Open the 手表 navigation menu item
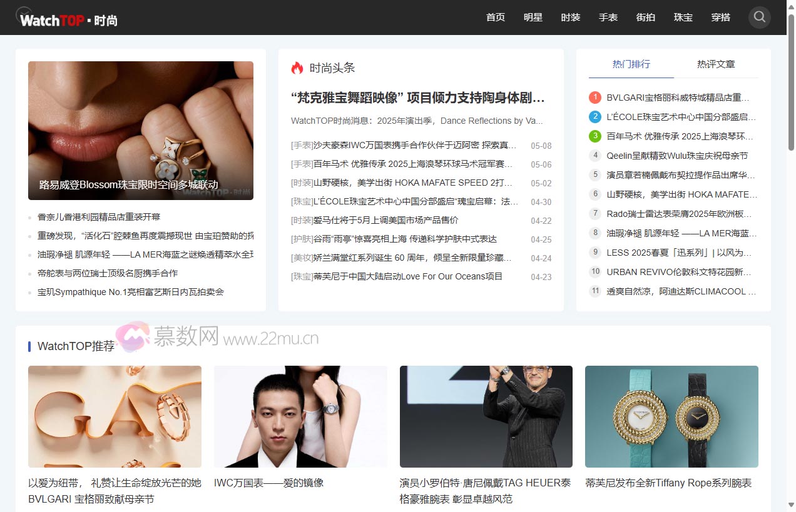 tap(608, 18)
